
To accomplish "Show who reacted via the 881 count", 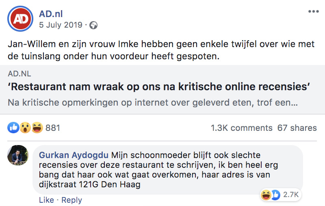I will [53, 128].
